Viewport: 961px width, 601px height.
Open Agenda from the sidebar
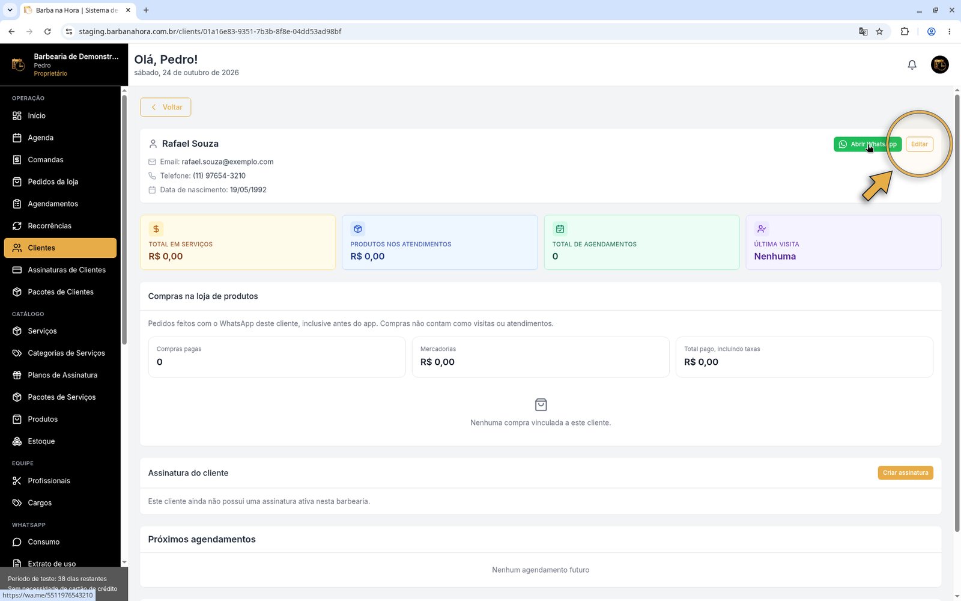(x=60, y=138)
